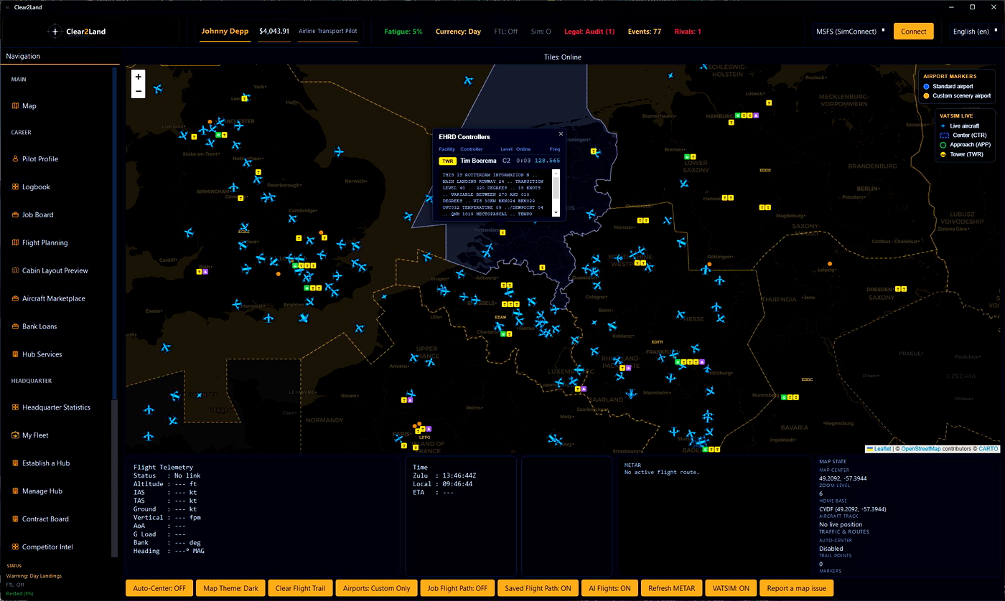This screenshot has height=601, width=1005.
Task: Open Competitor Intel page
Action: (x=42, y=548)
